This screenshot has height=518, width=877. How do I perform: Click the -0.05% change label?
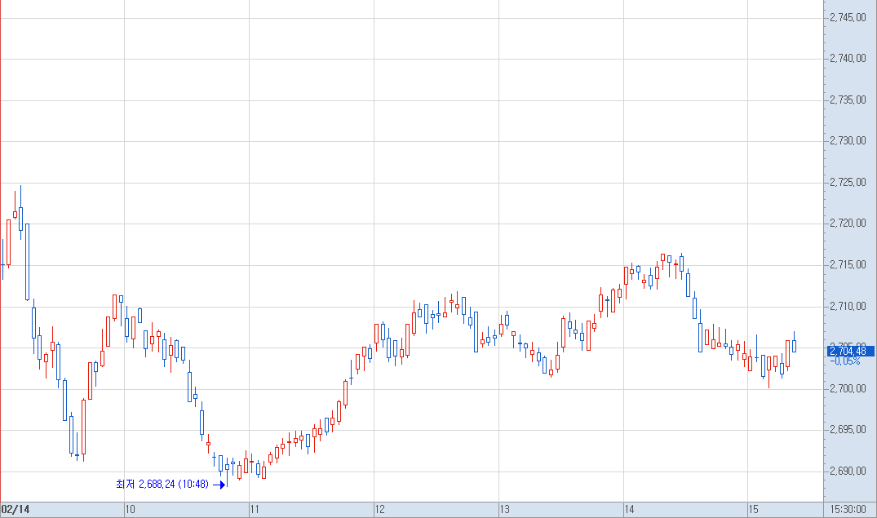point(845,361)
